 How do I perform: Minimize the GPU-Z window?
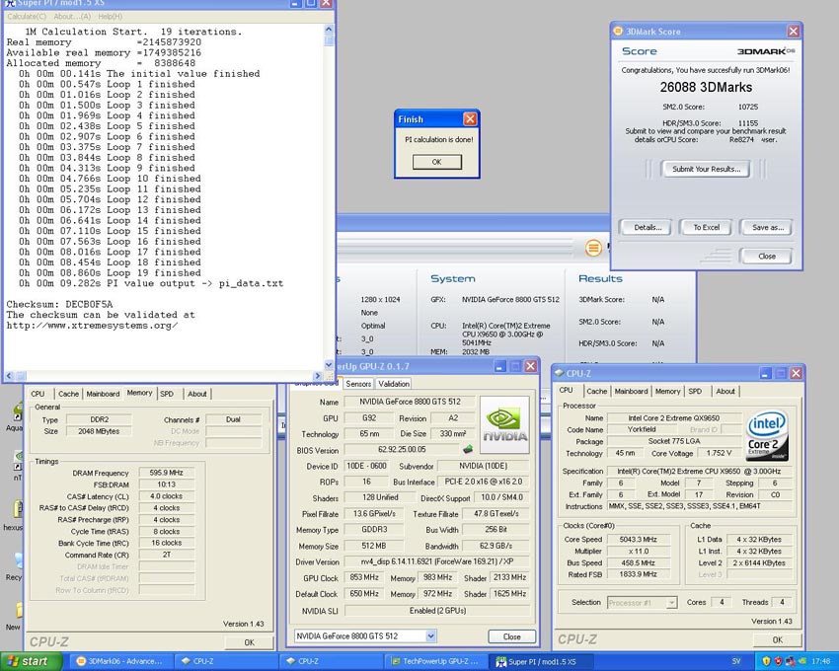(499, 366)
